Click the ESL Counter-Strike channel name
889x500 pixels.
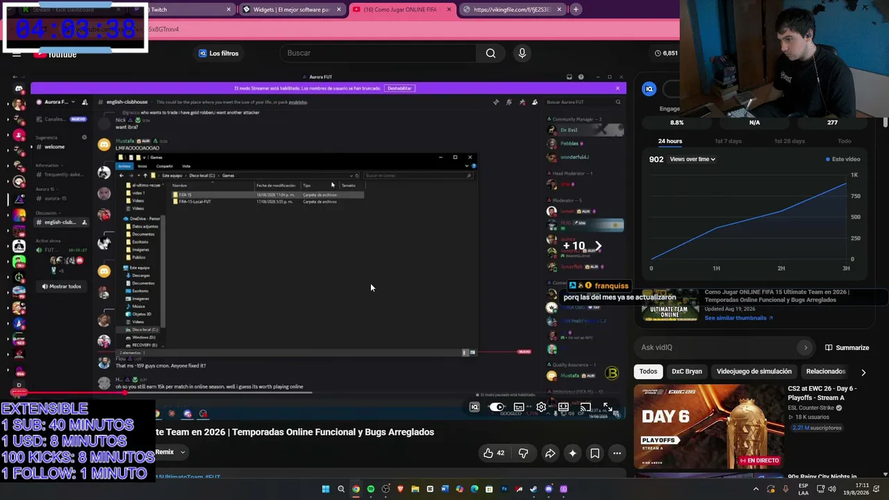pyautogui.click(x=811, y=408)
